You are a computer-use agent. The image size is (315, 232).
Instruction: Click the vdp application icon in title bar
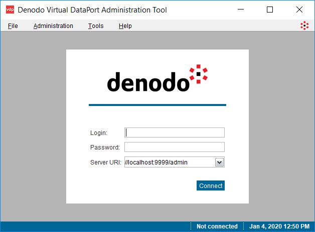(10, 9)
